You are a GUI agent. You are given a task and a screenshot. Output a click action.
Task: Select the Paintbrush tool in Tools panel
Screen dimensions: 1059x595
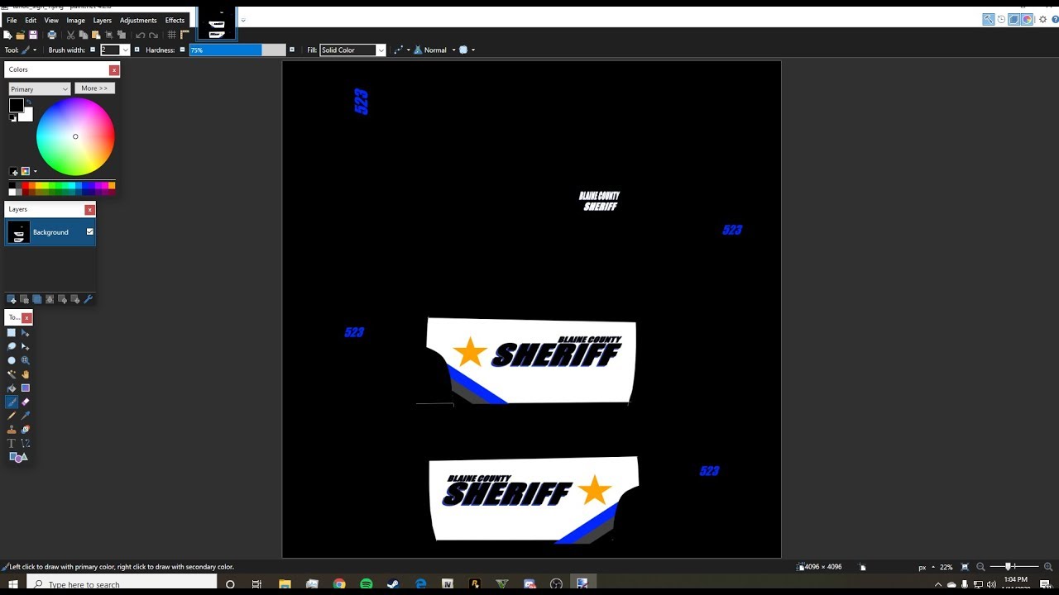(x=12, y=402)
